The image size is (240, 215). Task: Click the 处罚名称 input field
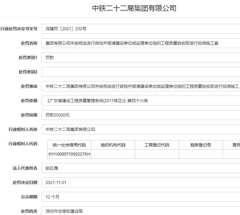[x=141, y=43]
